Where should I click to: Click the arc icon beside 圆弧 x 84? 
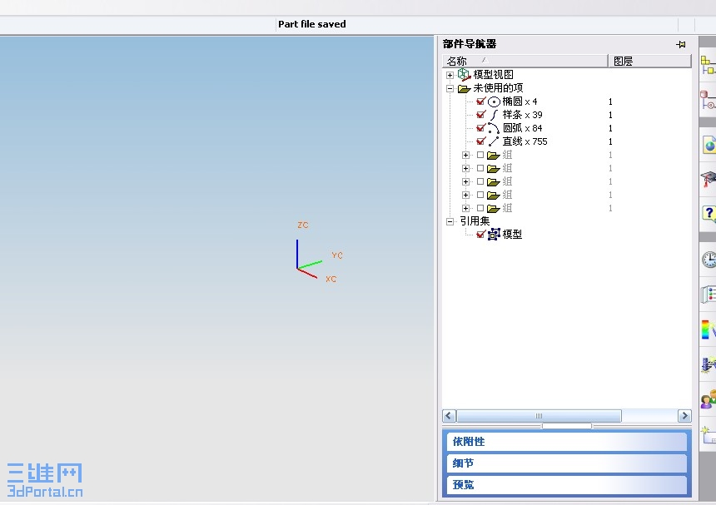[x=494, y=128]
